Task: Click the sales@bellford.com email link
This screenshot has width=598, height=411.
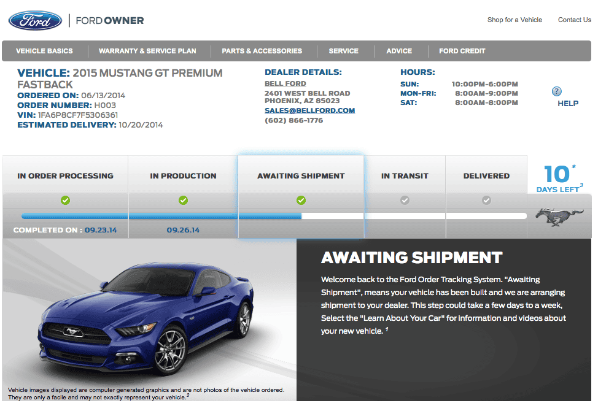Action: [309, 110]
